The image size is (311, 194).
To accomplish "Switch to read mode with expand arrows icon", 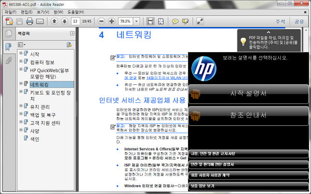I will 200,21.
